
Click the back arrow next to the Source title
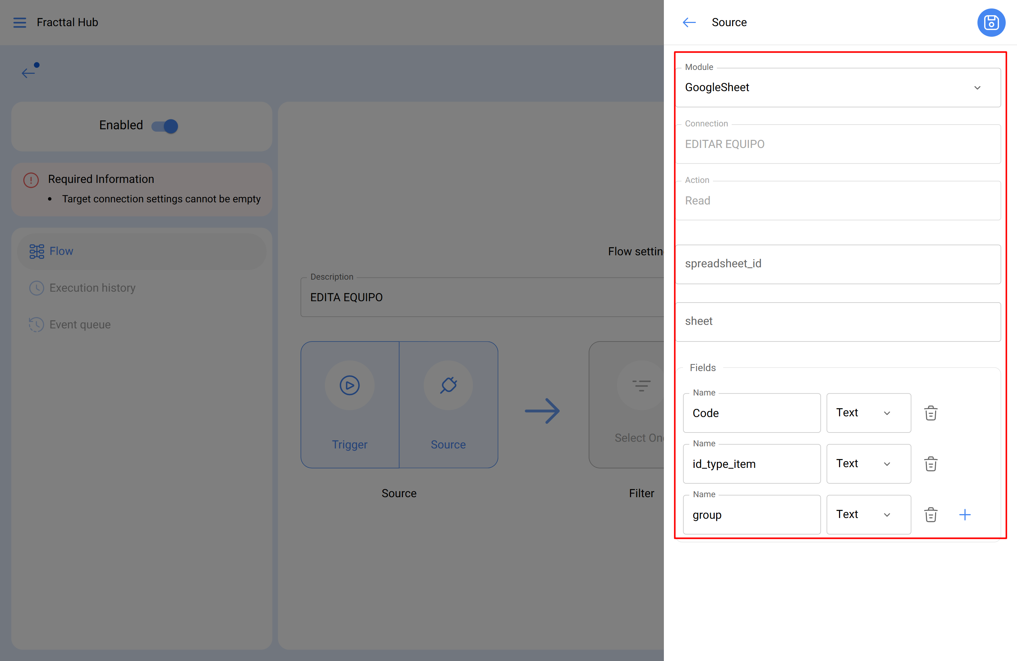[689, 22]
